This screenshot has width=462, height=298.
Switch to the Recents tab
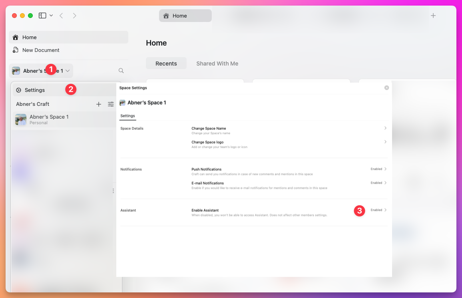point(166,63)
